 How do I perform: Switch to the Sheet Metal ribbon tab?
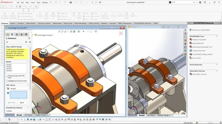30,24
